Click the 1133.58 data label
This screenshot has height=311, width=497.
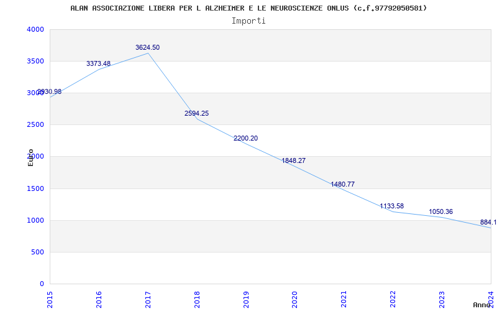pos(392,206)
